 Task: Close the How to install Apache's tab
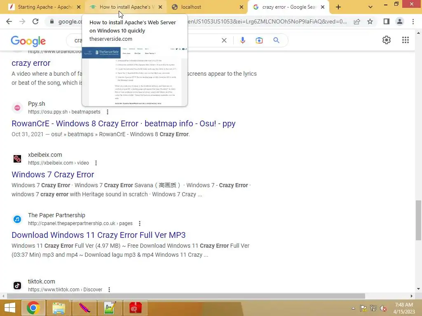(x=160, y=7)
